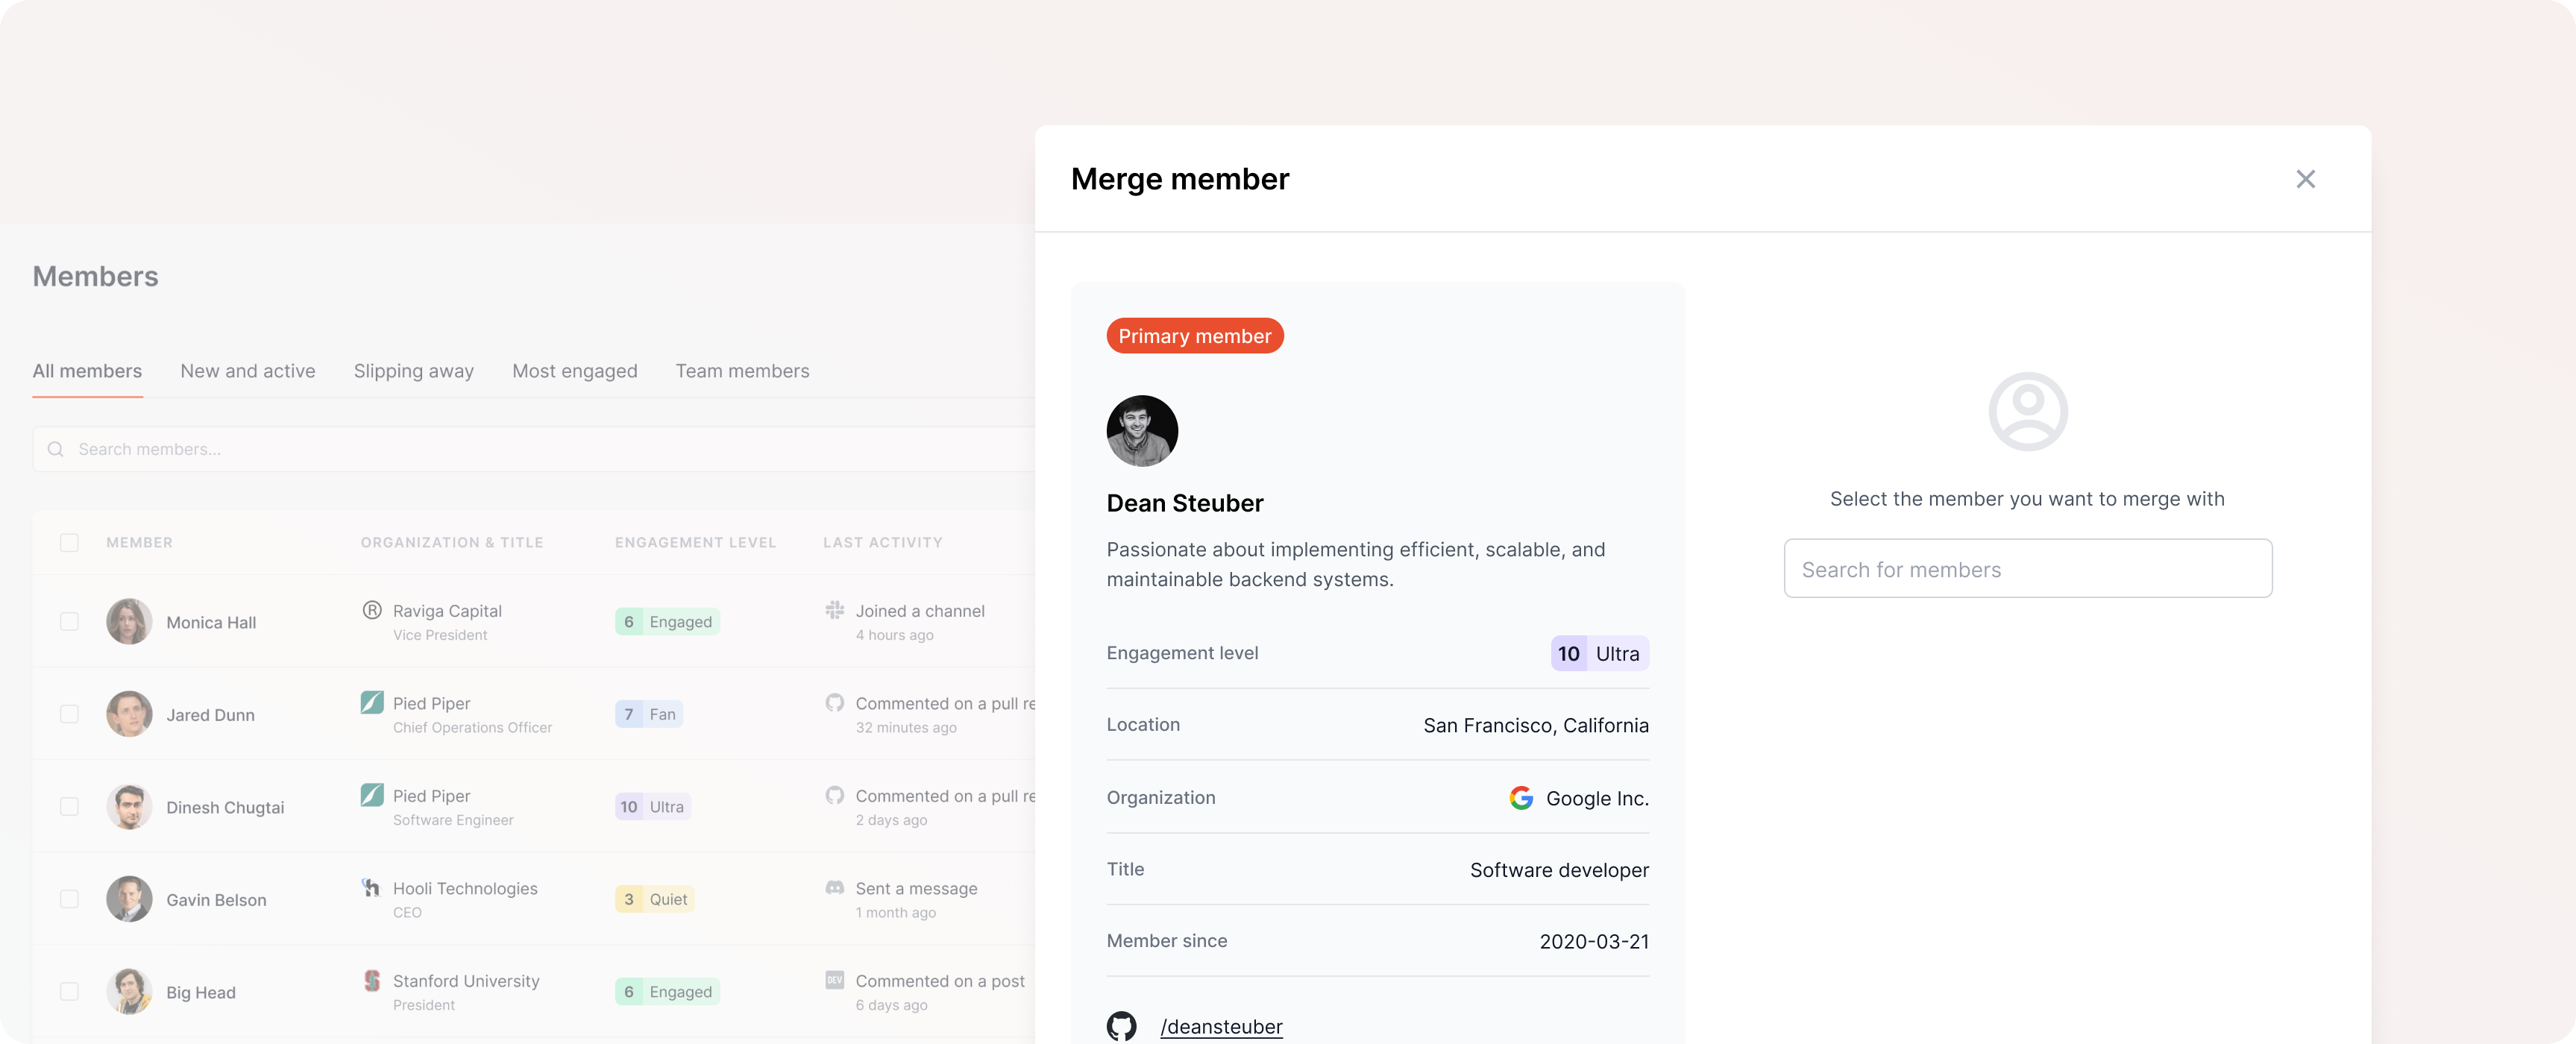Click the Discord icon beside Sent a message
Screen dimensions: 2576x1044
(x=835, y=888)
